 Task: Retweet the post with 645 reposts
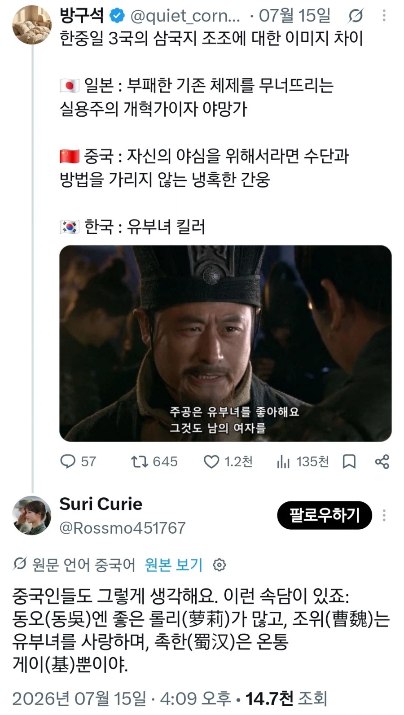click(139, 461)
